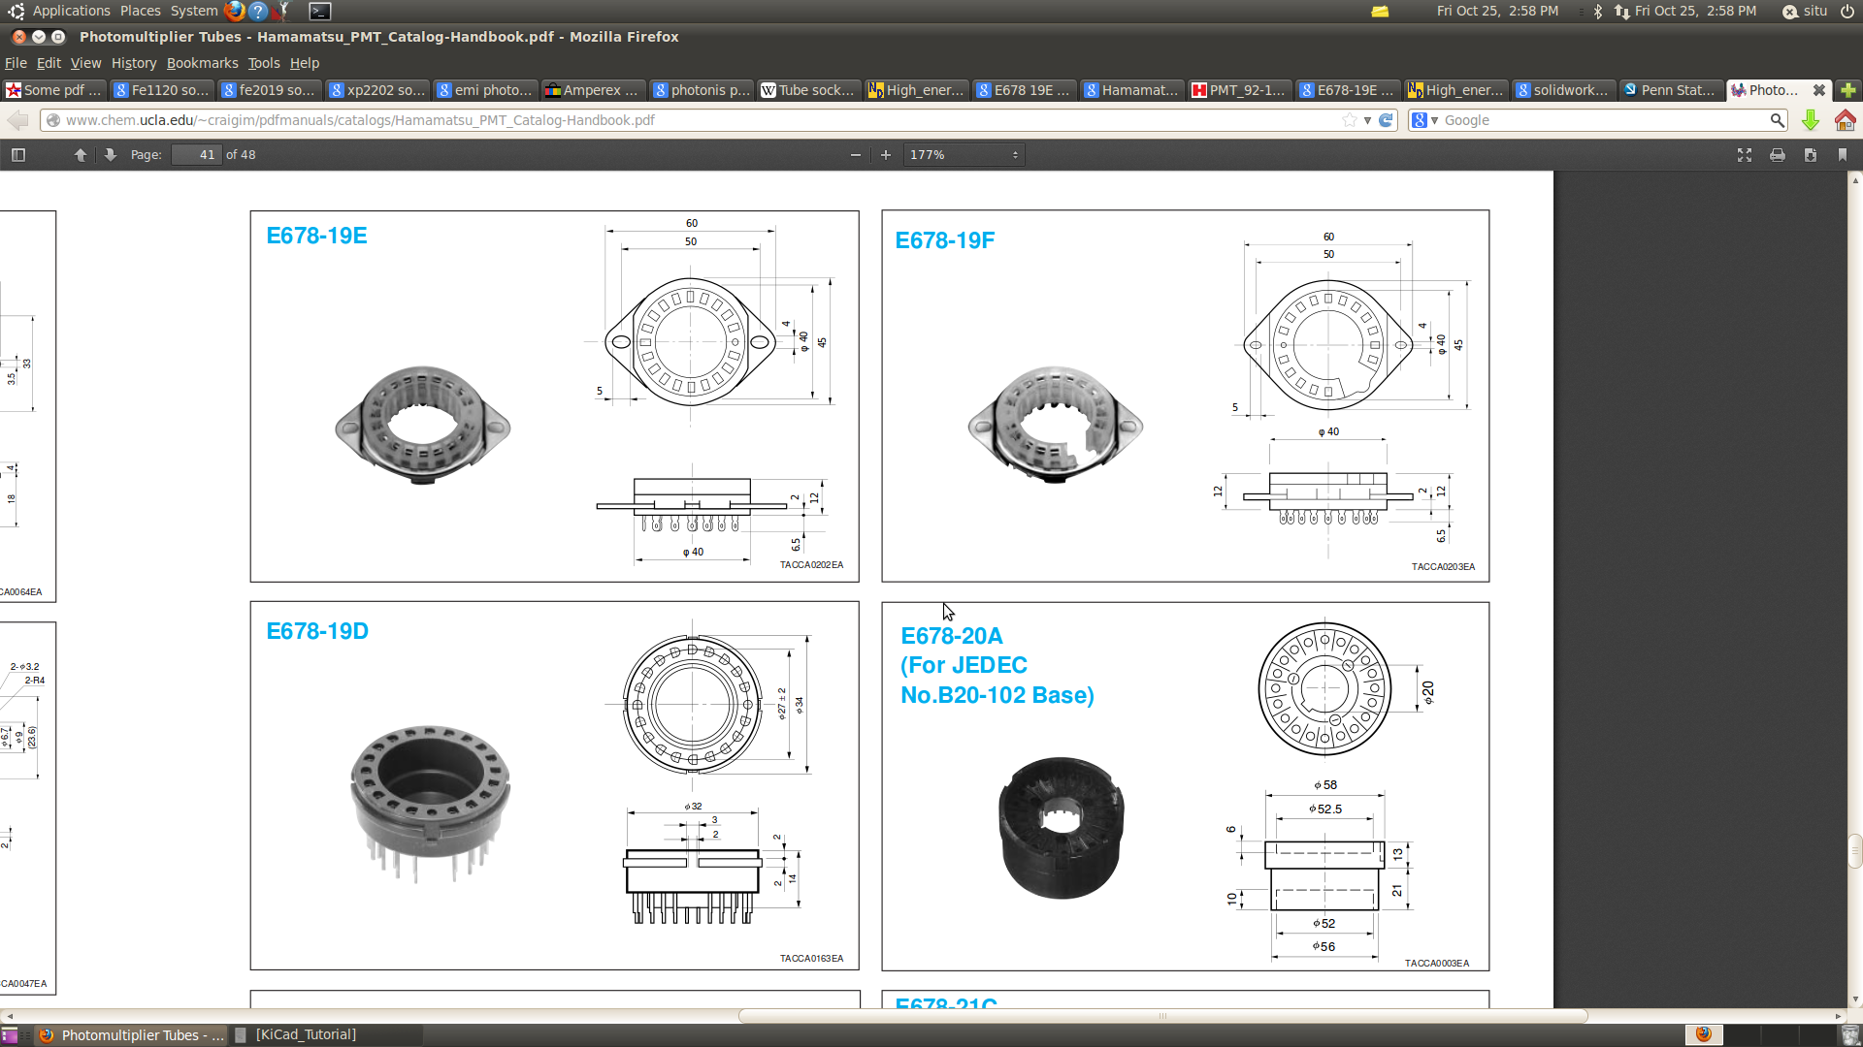Edit the page number field showing 41
The width and height of the screenshot is (1863, 1047).
click(x=196, y=155)
